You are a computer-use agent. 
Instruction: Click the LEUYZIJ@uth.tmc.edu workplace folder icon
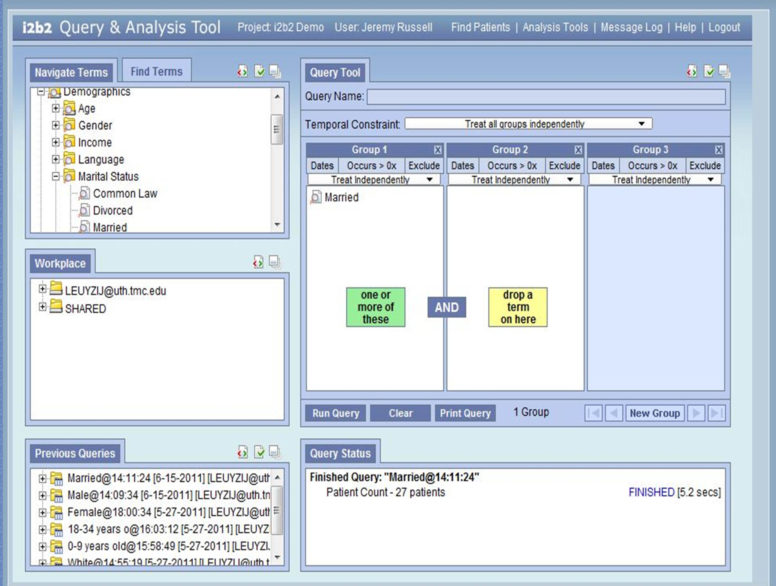click(x=56, y=289)
